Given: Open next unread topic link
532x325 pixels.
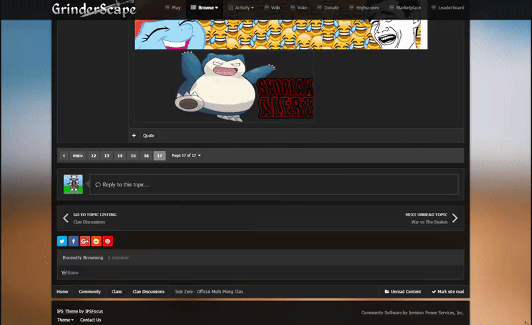Looking at the screenshot, I should (x=426, y=215).
